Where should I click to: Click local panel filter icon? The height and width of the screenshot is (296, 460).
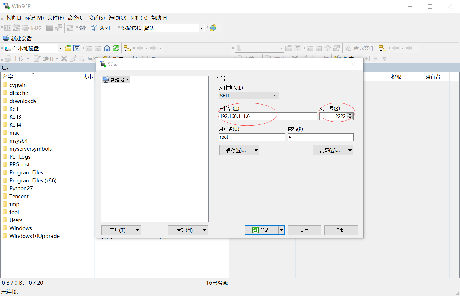[x=77, y=48]
